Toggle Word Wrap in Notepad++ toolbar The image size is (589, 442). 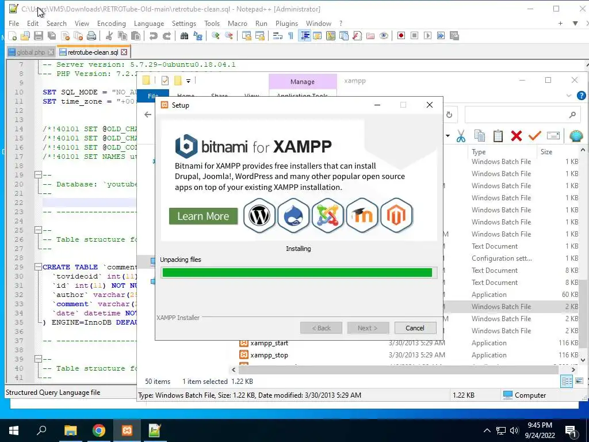(278, 36)
